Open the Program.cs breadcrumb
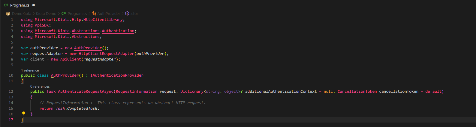Screen dimensions: 476x127 coord(77,13)
